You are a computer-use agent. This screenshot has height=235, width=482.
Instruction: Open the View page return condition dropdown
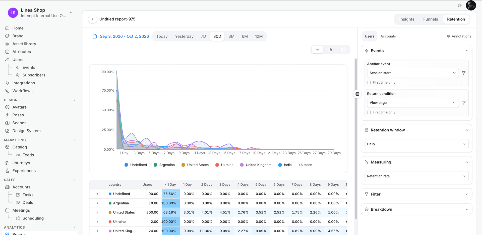413,103
